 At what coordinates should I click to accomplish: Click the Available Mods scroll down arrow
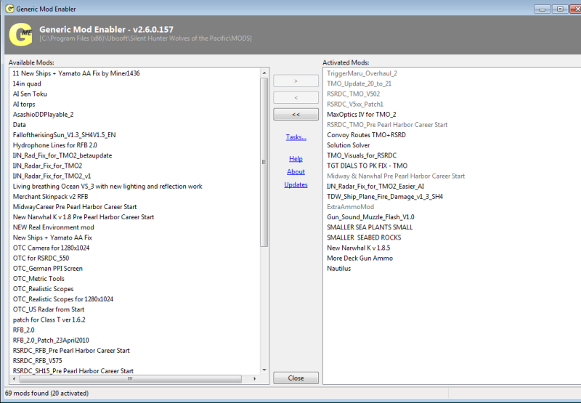pos(264,370)
